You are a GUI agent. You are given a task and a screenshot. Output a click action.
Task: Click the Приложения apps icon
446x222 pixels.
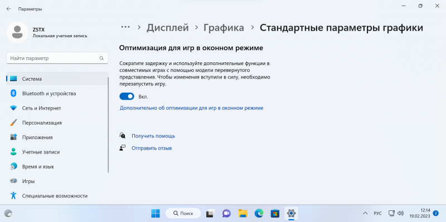(x=13, y=137)
